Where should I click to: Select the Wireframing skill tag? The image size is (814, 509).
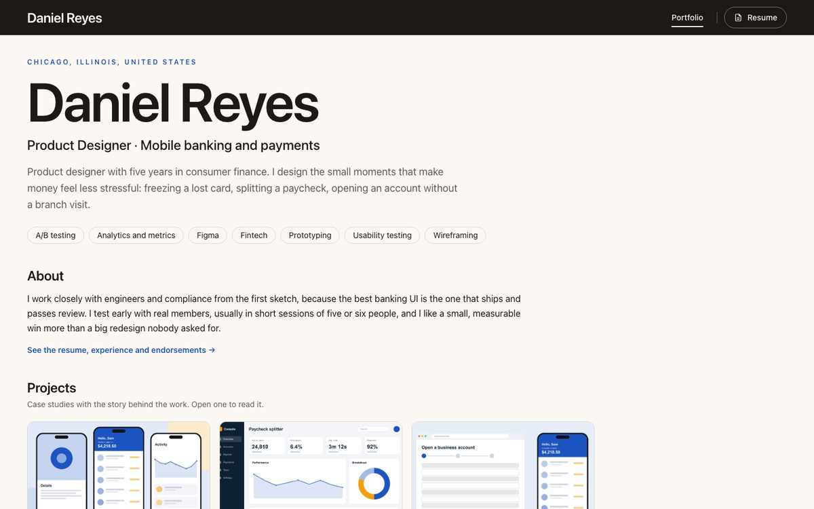(x=455, y=235)
